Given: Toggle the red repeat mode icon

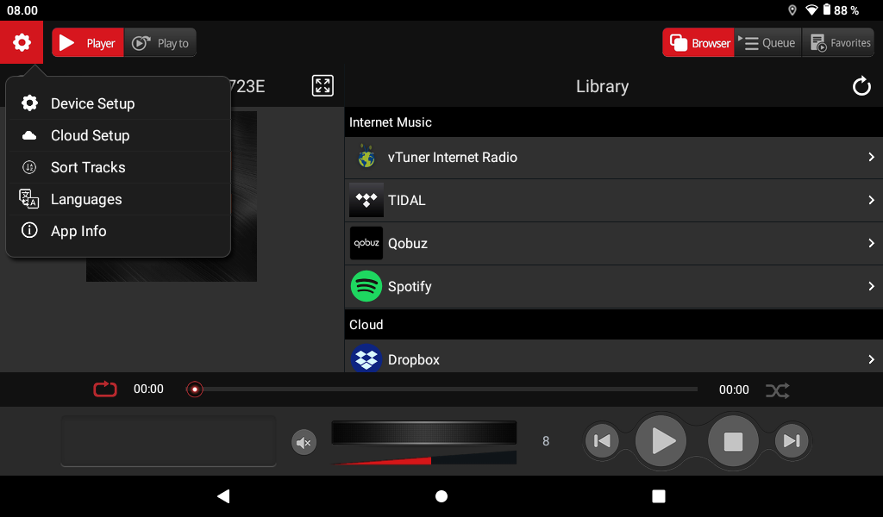Looking at the screenshot, I should pyautogui.click(x=104, y=389).
